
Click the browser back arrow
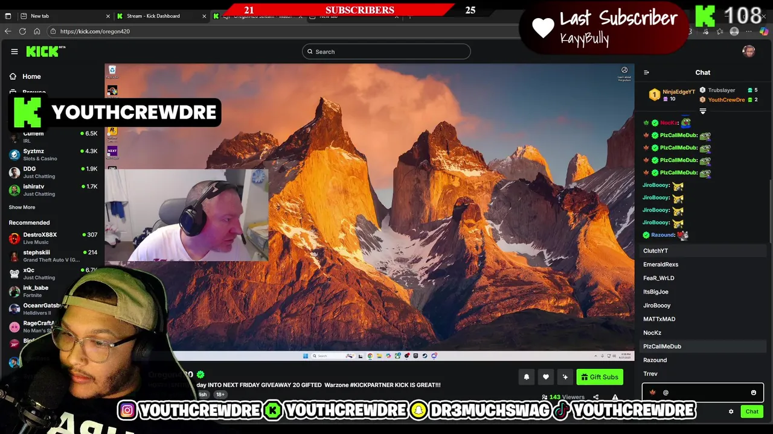pos(8,31)
